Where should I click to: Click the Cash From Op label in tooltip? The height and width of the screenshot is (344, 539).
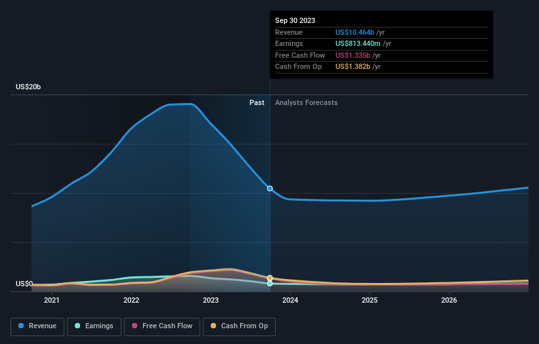tap(298, 67)
